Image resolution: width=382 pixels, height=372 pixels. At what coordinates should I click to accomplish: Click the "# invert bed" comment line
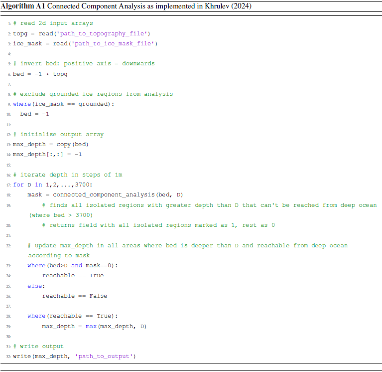[x=84, y=63]
